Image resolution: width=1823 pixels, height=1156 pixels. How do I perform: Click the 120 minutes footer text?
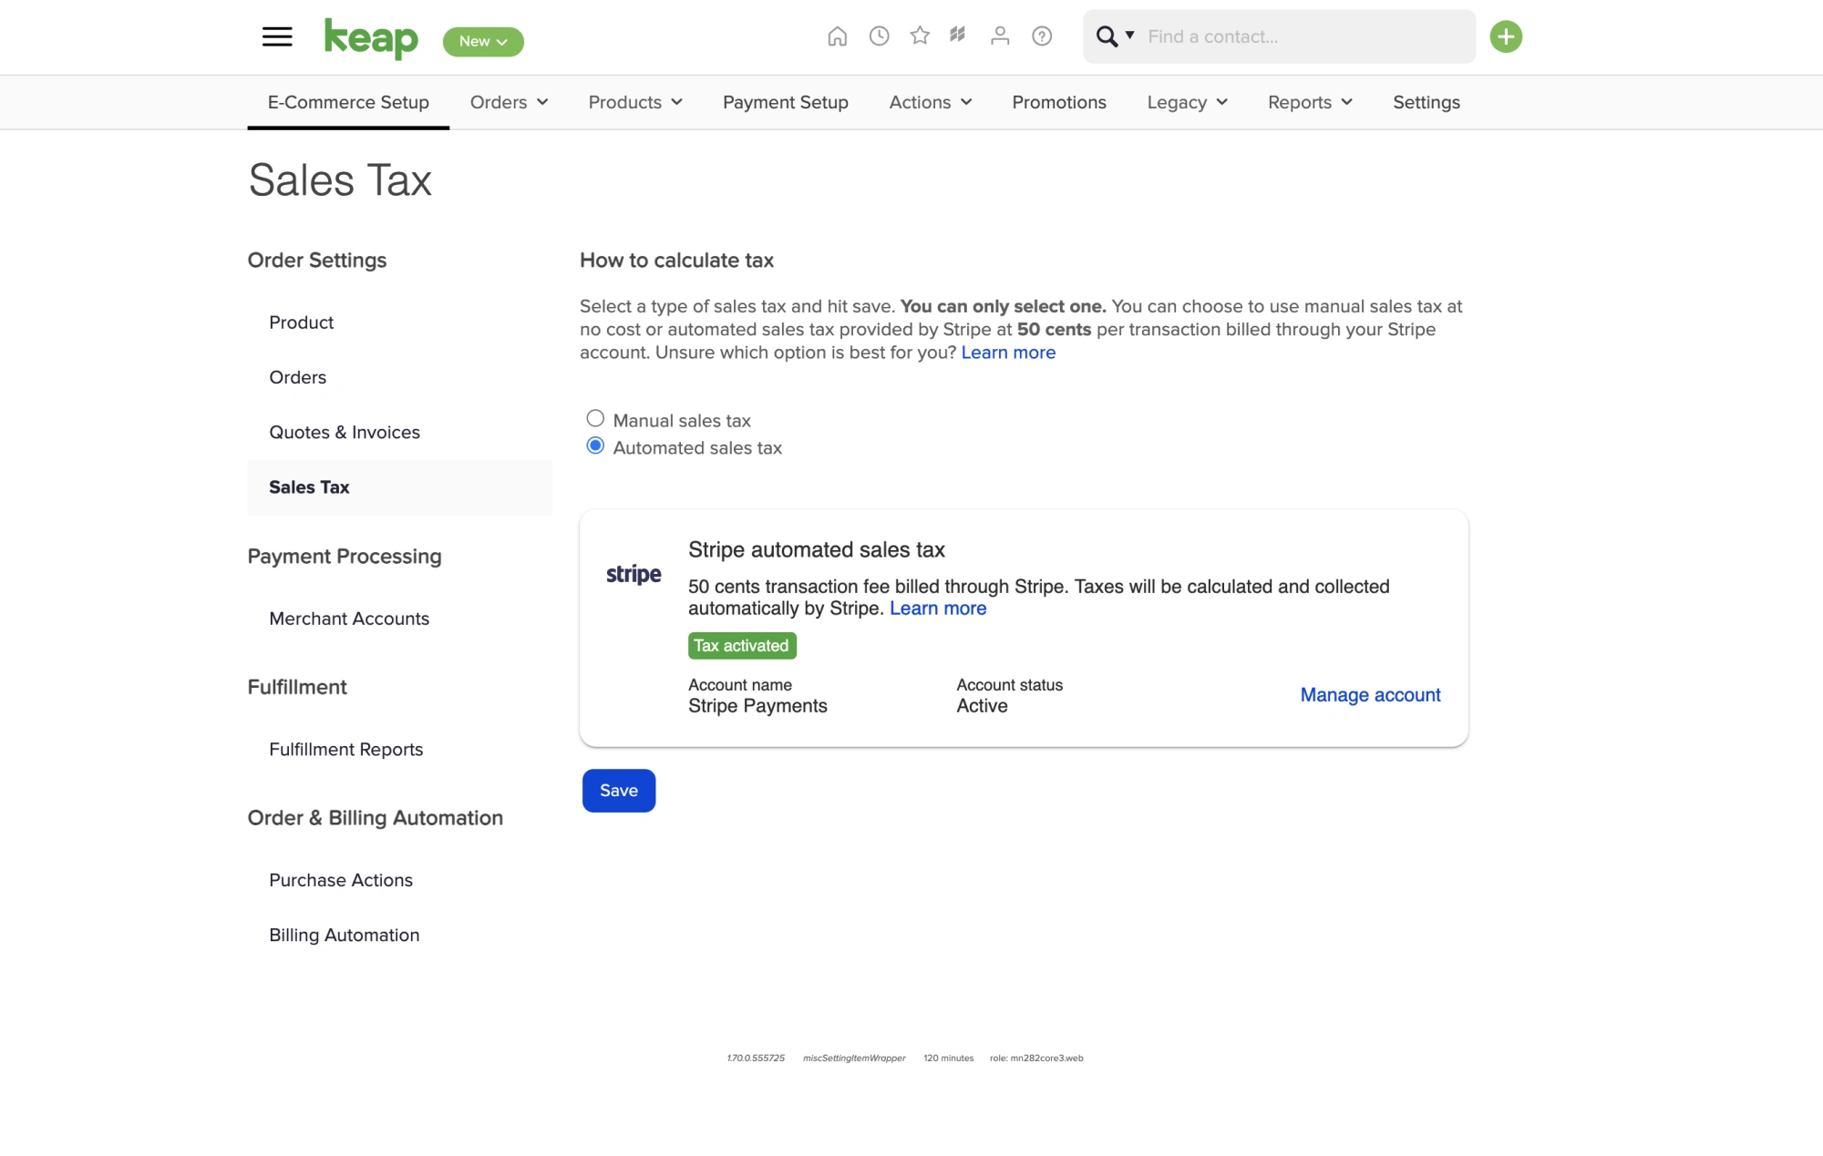tap(948, 1059)
